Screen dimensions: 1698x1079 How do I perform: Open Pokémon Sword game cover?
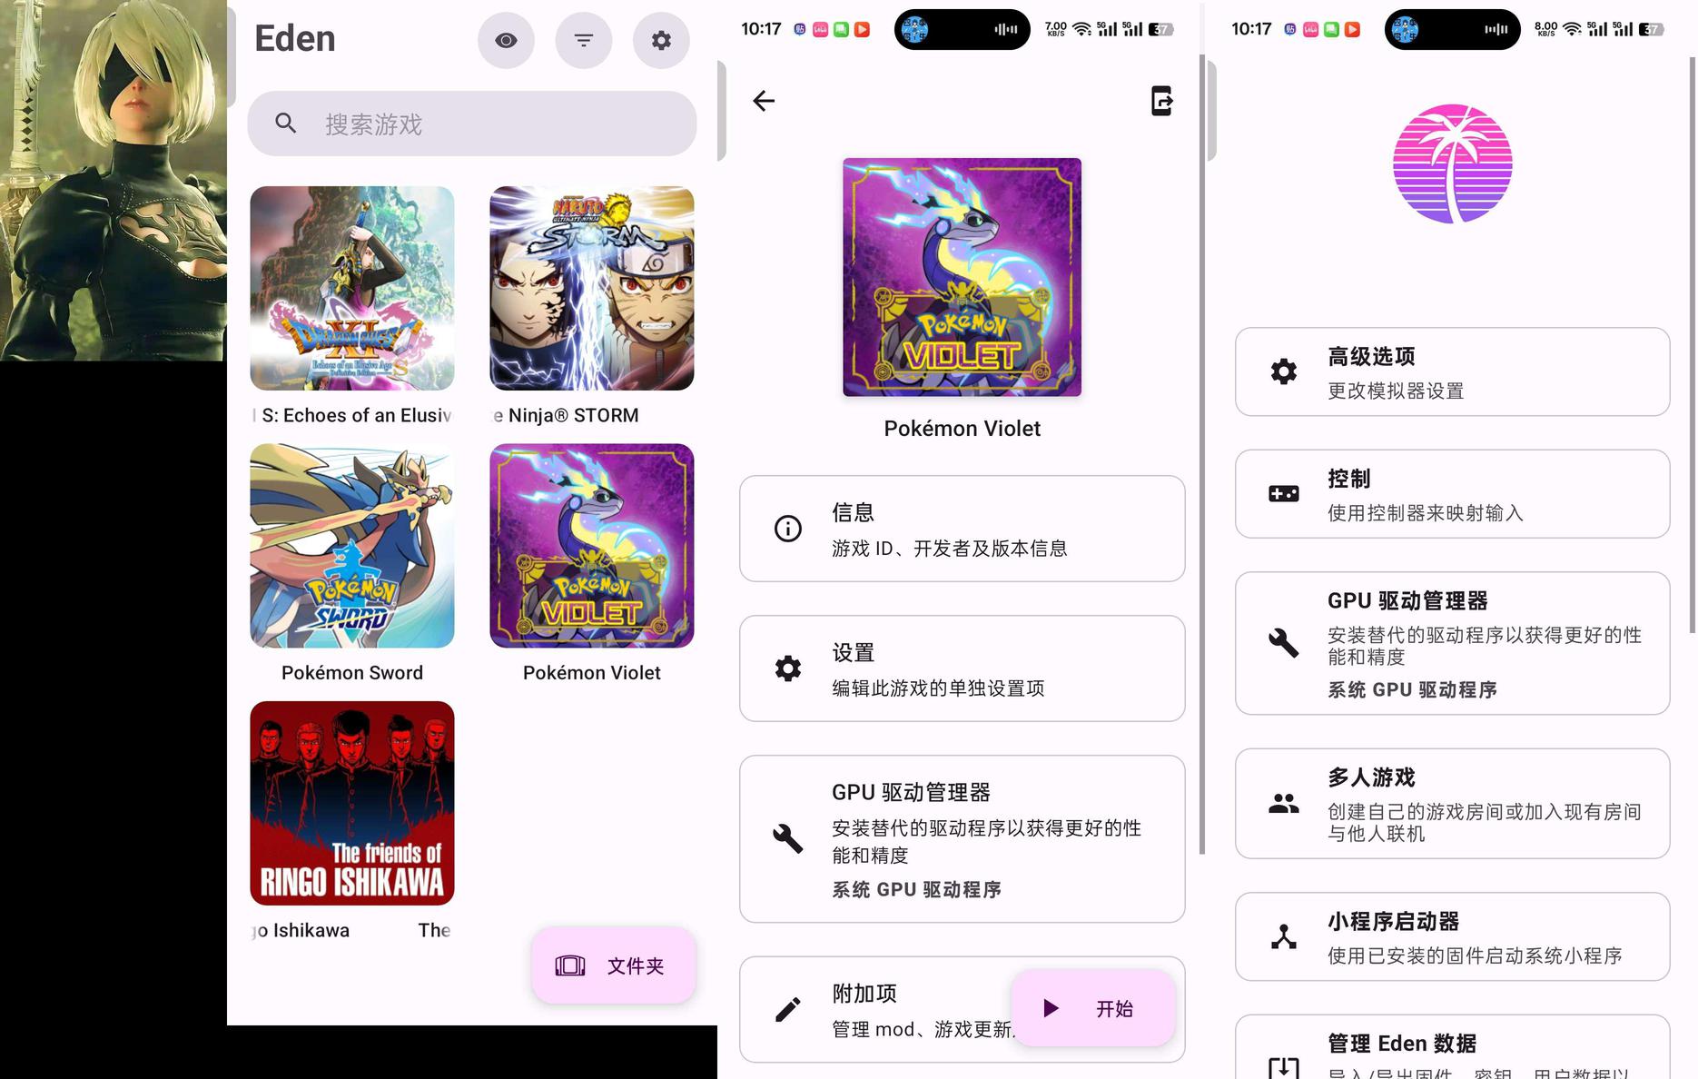(x=352, y=546)
